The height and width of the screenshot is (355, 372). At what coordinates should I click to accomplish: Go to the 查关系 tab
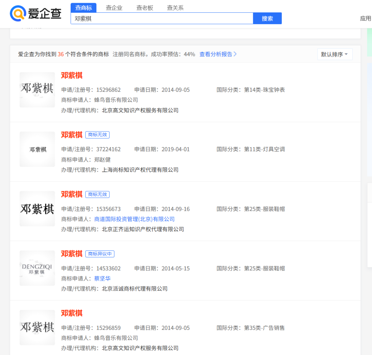click(175, 8)
